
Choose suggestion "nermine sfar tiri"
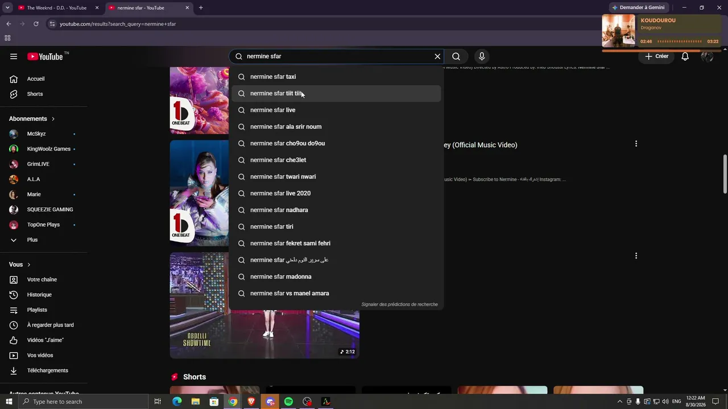pos(336,227)
